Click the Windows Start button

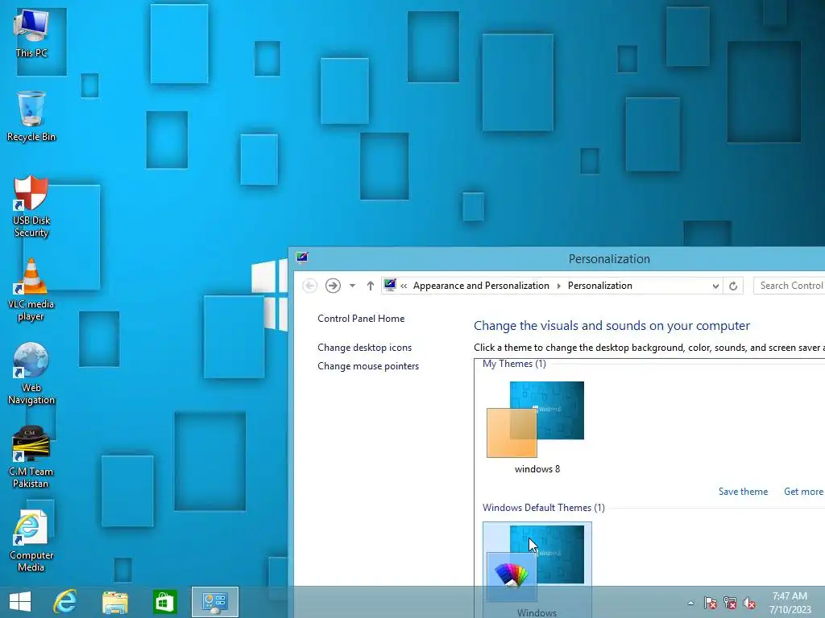pos(20,602)
